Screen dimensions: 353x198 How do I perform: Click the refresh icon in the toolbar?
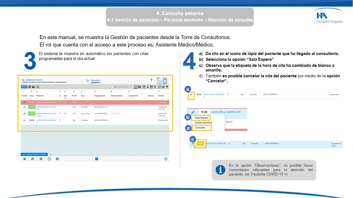pos(159,87)
